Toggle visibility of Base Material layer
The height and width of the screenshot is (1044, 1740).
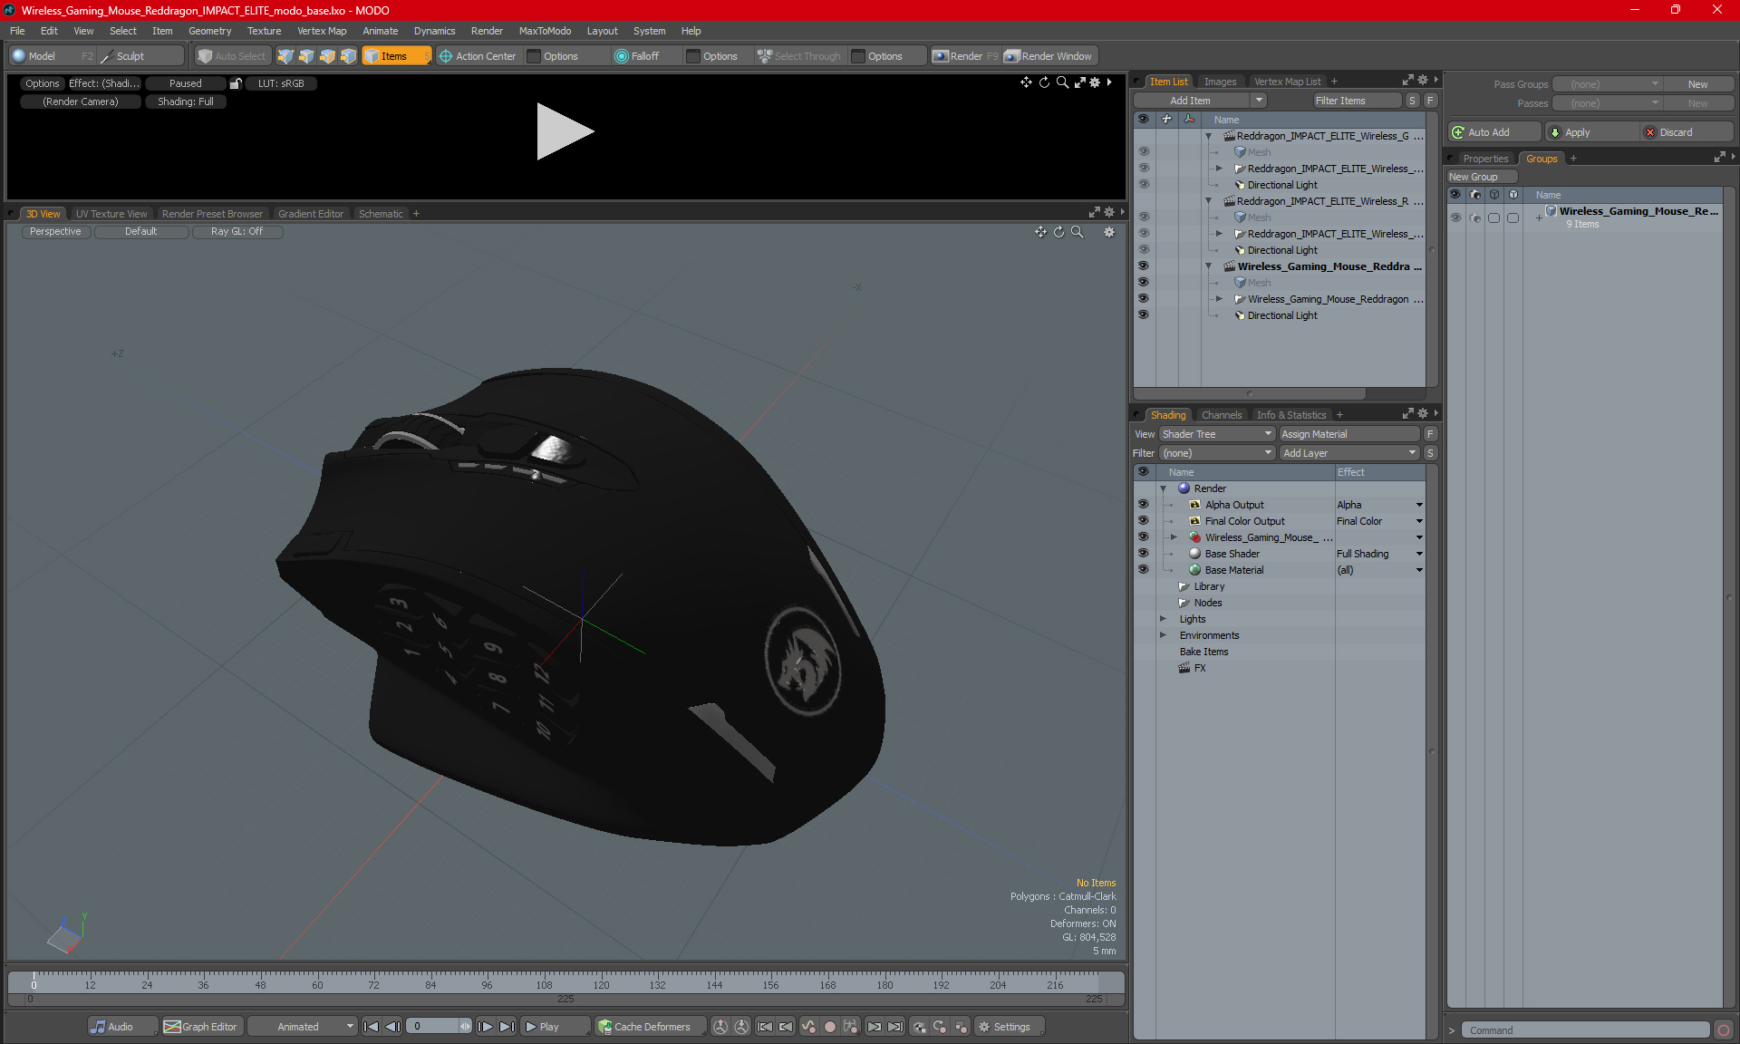1144,570
